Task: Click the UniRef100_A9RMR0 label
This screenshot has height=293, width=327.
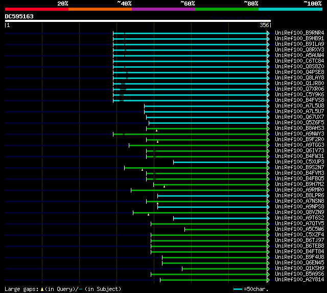Action: (x=299, y=190)
